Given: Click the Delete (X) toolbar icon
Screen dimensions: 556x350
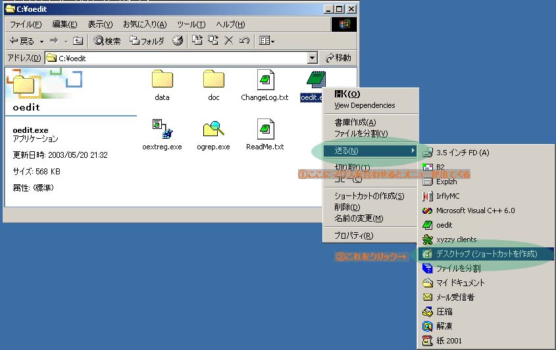Looking at the screenshot, I should (x=229, y=41).
